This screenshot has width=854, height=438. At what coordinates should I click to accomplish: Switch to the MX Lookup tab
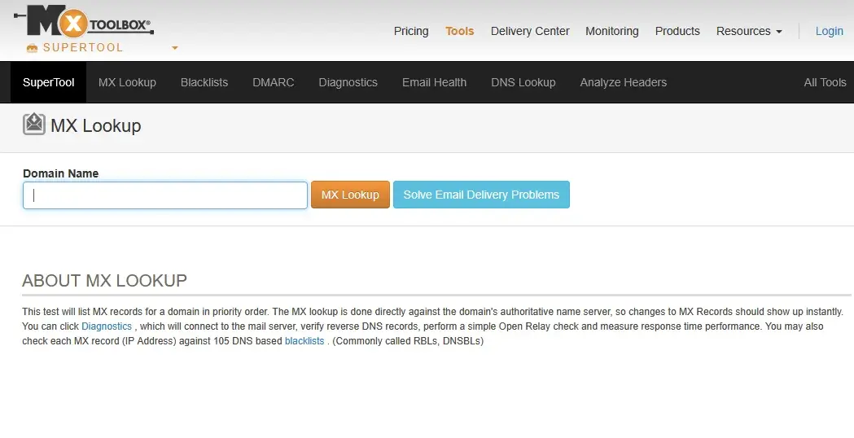[128, 82]
